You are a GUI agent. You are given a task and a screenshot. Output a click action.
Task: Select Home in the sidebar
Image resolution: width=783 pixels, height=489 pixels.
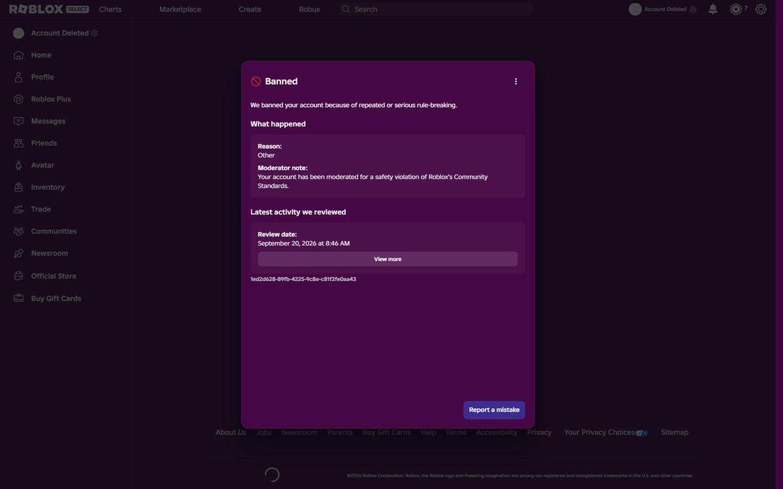click(41, 55)
